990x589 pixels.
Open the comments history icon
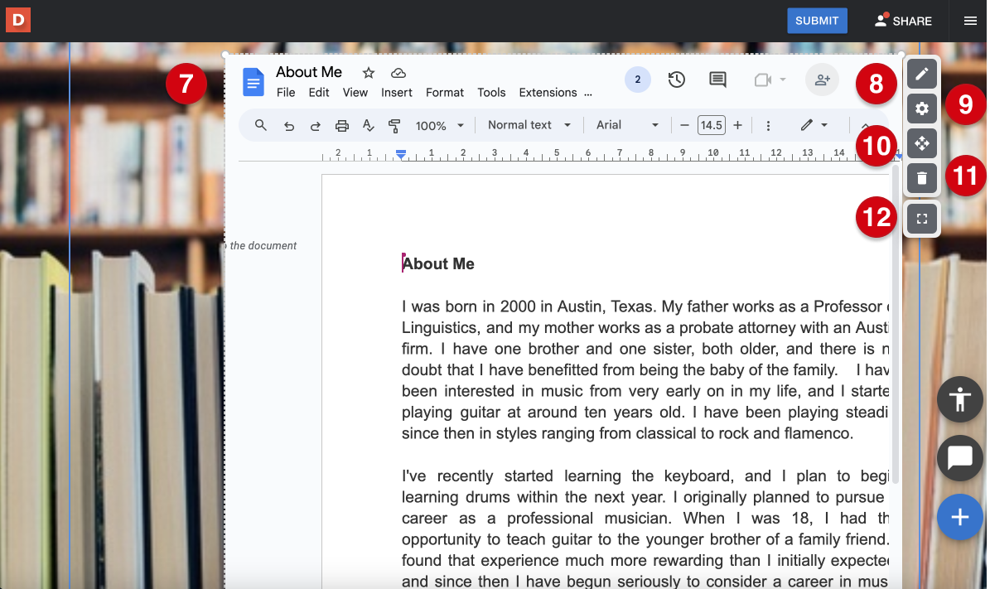pos(717,80)
